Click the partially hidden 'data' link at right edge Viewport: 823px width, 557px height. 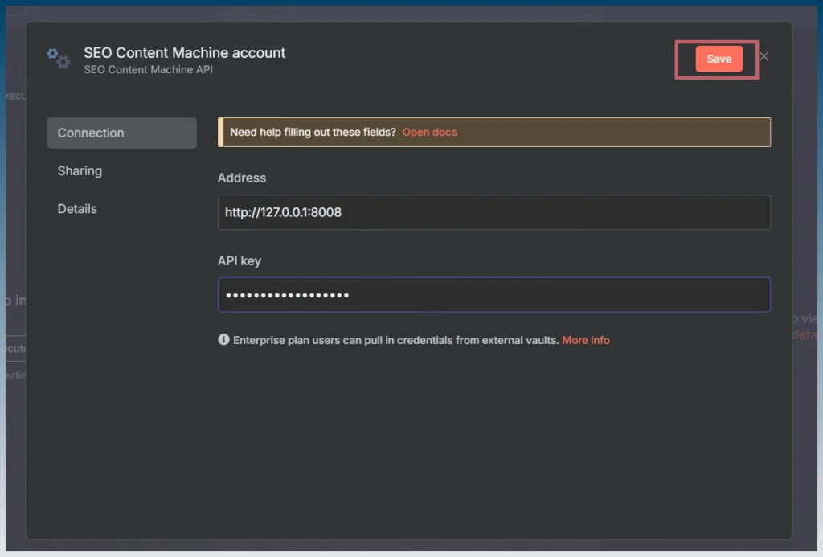tap(805, 334)
